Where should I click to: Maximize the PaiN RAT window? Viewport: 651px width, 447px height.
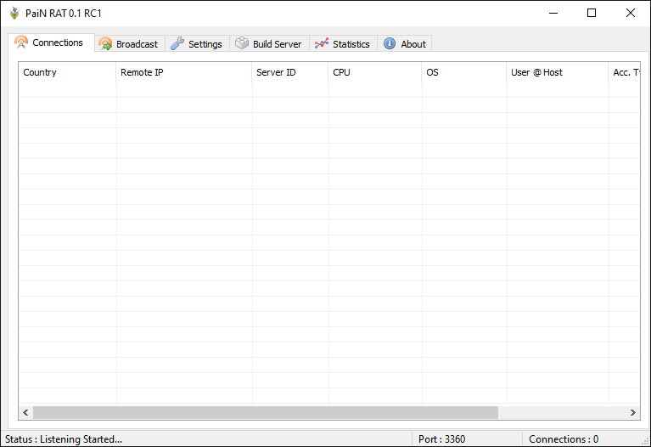592,13
